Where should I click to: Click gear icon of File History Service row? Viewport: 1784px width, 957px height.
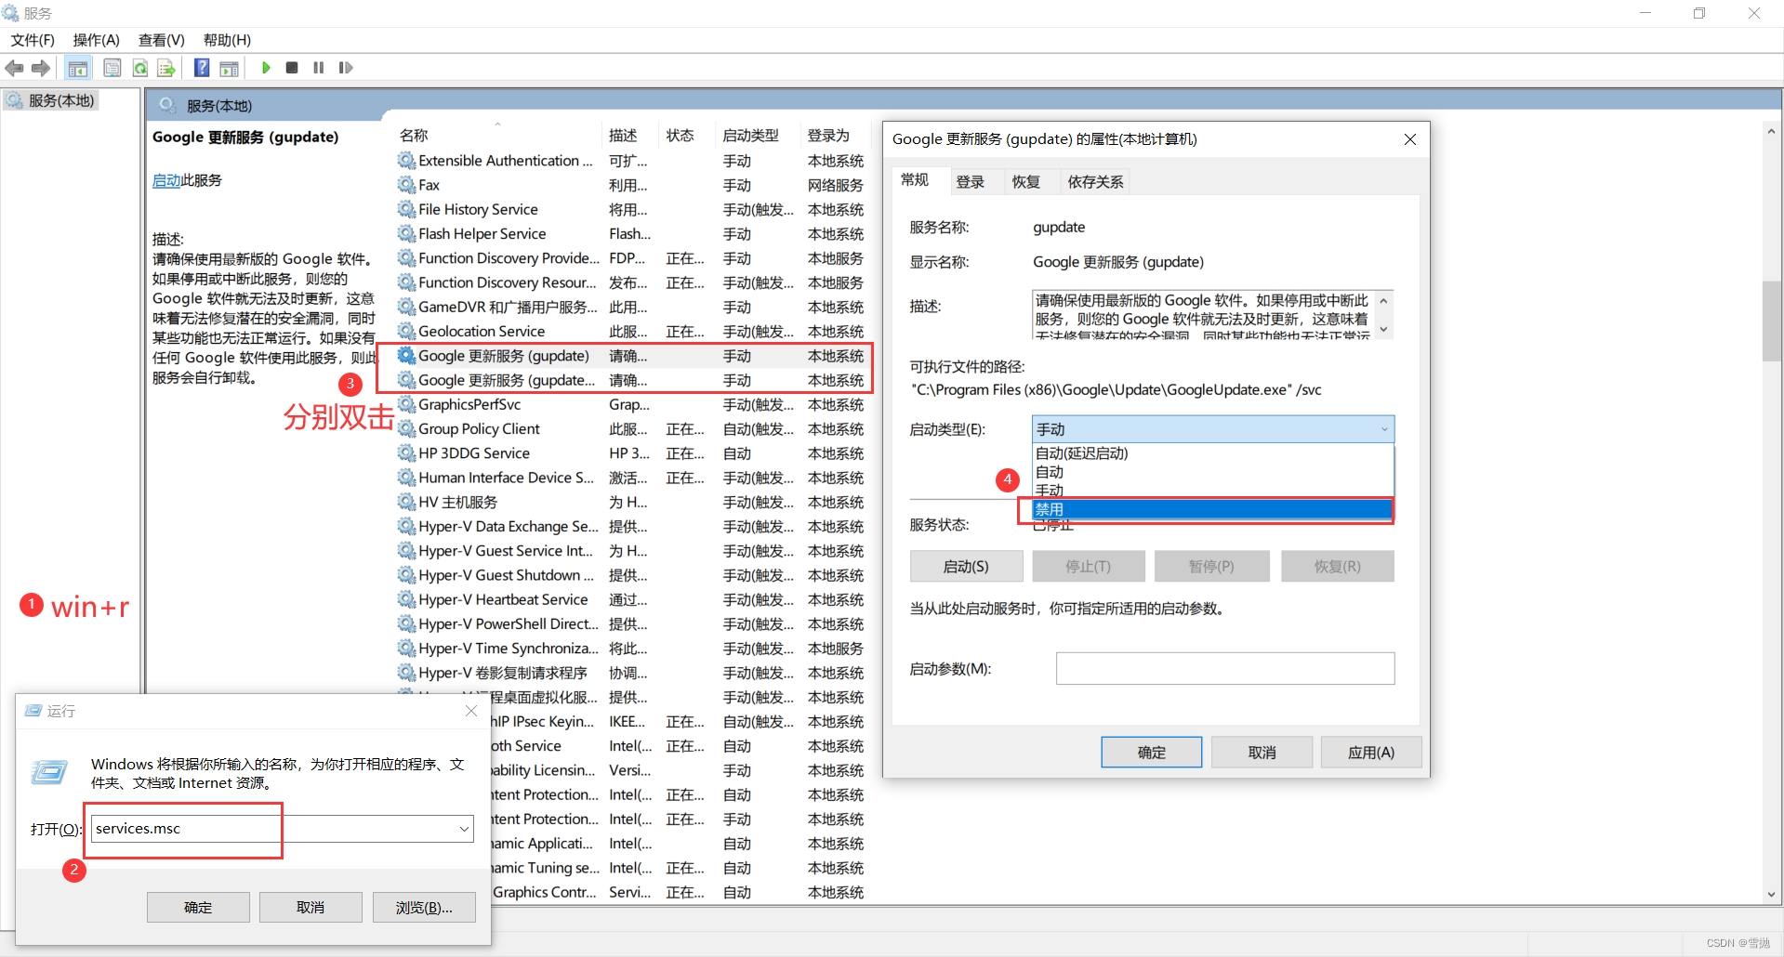[x=406, y=209]
